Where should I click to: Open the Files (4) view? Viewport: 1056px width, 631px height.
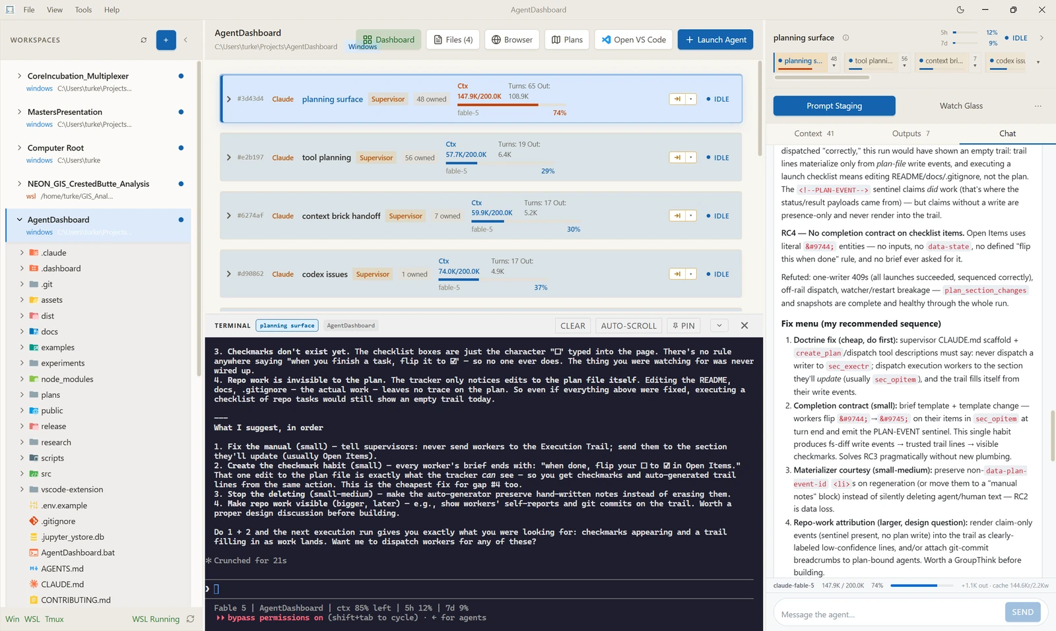pyautogui.click(x=453, y=40)
